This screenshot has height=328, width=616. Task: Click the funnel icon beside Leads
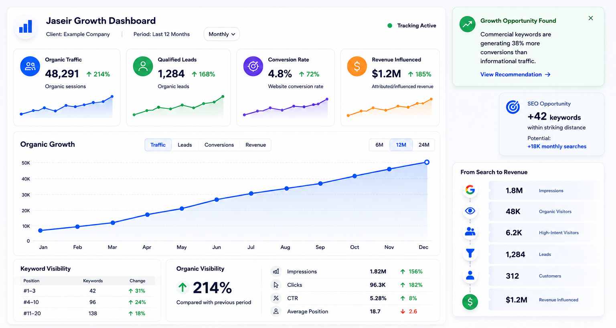point(470,253)
